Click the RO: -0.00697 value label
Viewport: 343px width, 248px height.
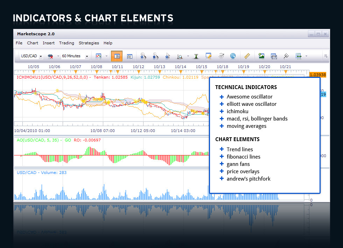pyautogui.click(x=87, y=140)
